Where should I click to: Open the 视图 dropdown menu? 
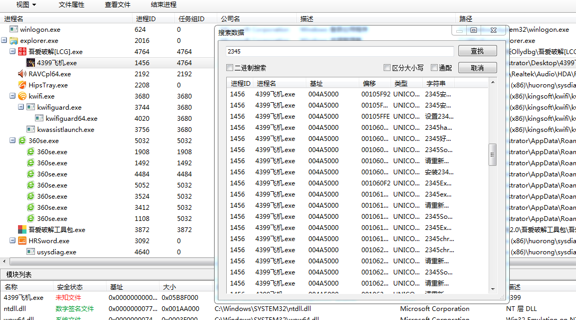(x=26, y=5)
